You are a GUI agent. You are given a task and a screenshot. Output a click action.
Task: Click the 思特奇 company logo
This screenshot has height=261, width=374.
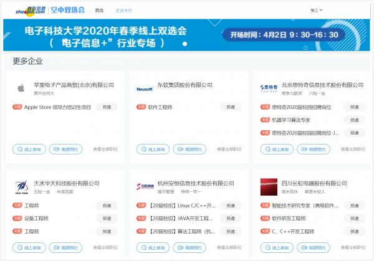pos(269,88)
